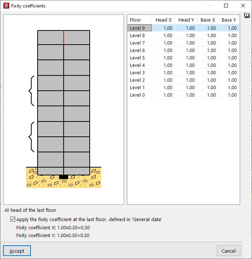Edit Head X value for Level 8
The width and height of the screenshot is (252, 259).
click(x=163, y=35)
